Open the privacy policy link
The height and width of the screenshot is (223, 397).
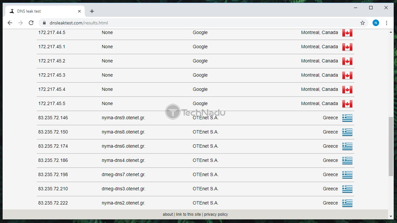pos(216,214)
